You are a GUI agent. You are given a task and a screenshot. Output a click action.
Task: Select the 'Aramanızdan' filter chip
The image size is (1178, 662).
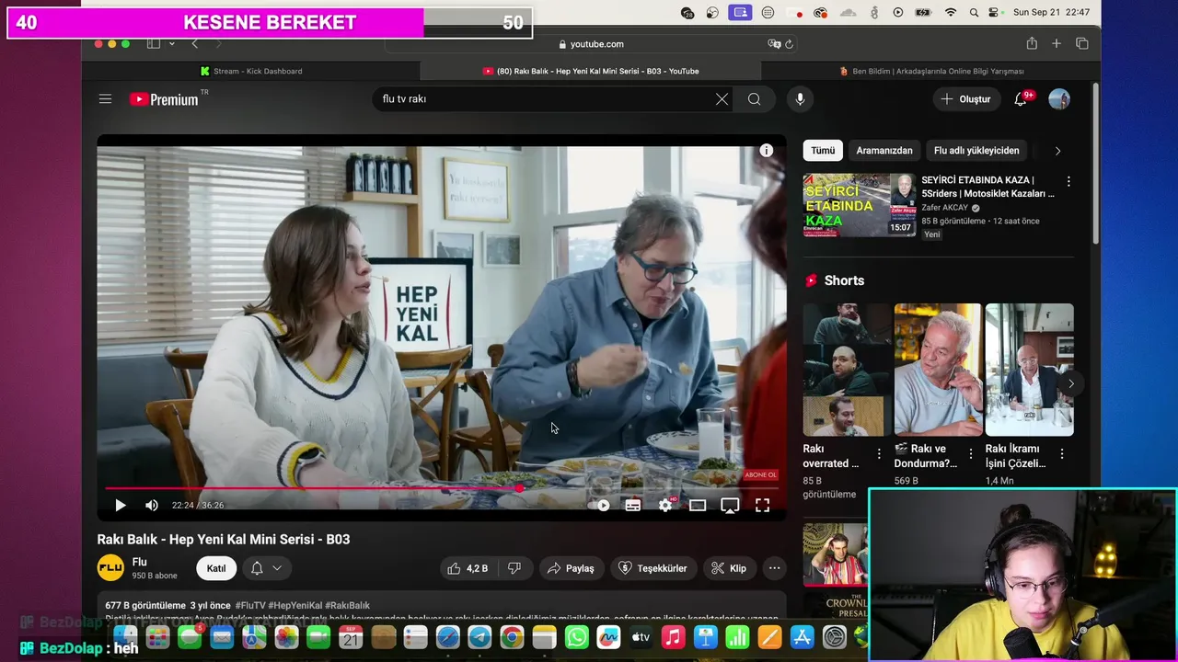coord(884,151)
